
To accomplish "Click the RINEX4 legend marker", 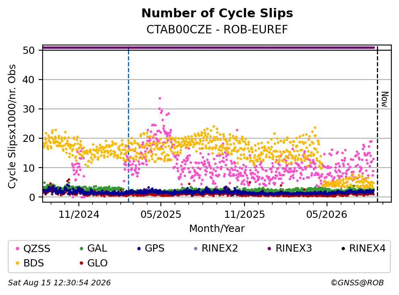I will pyautogui.click(x=343, y=249).
